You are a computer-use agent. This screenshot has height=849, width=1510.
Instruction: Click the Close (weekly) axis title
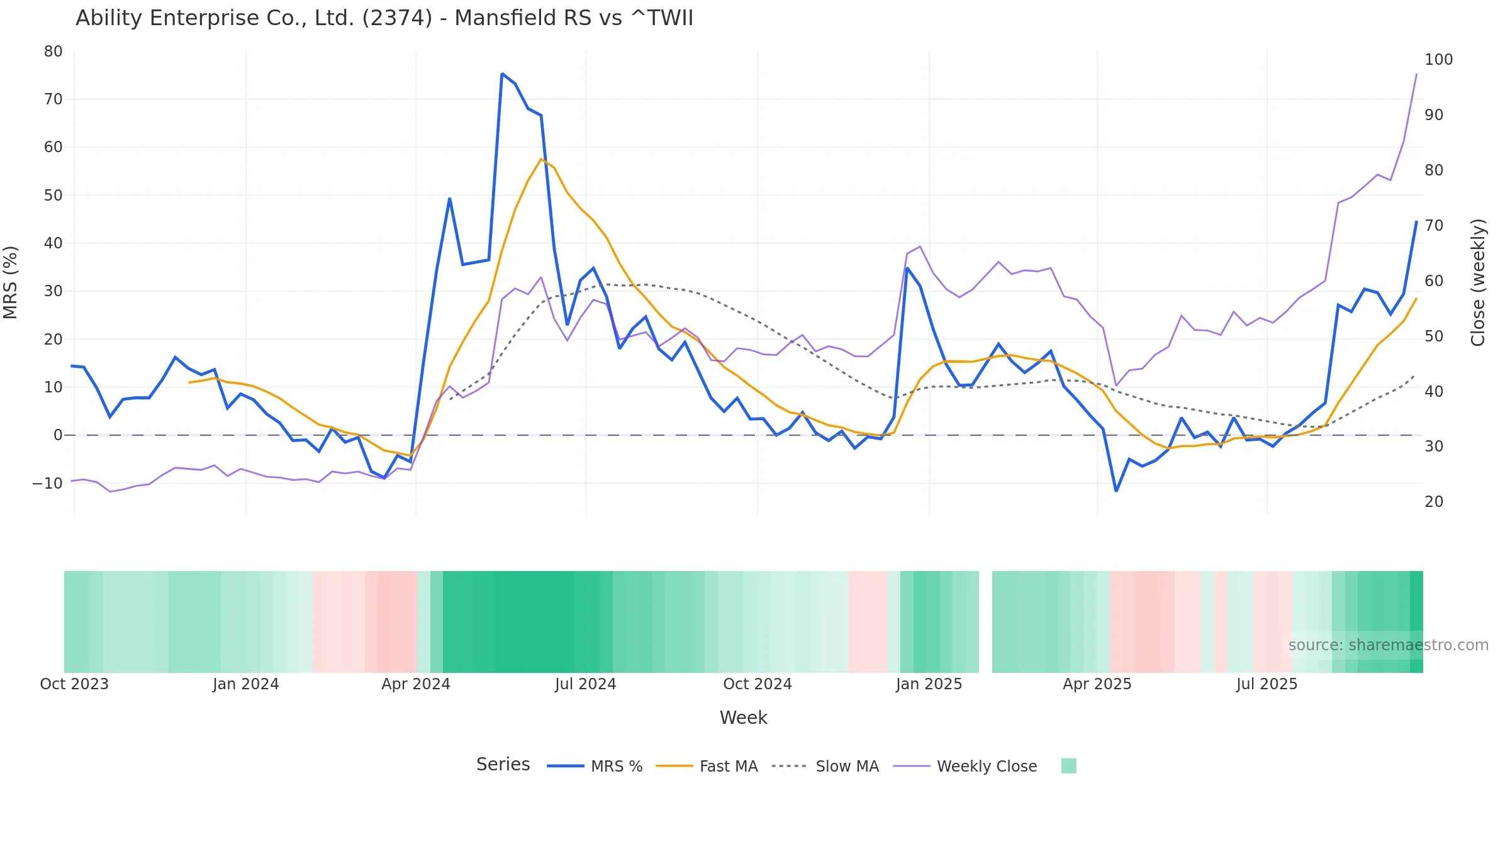point(1478,282)
